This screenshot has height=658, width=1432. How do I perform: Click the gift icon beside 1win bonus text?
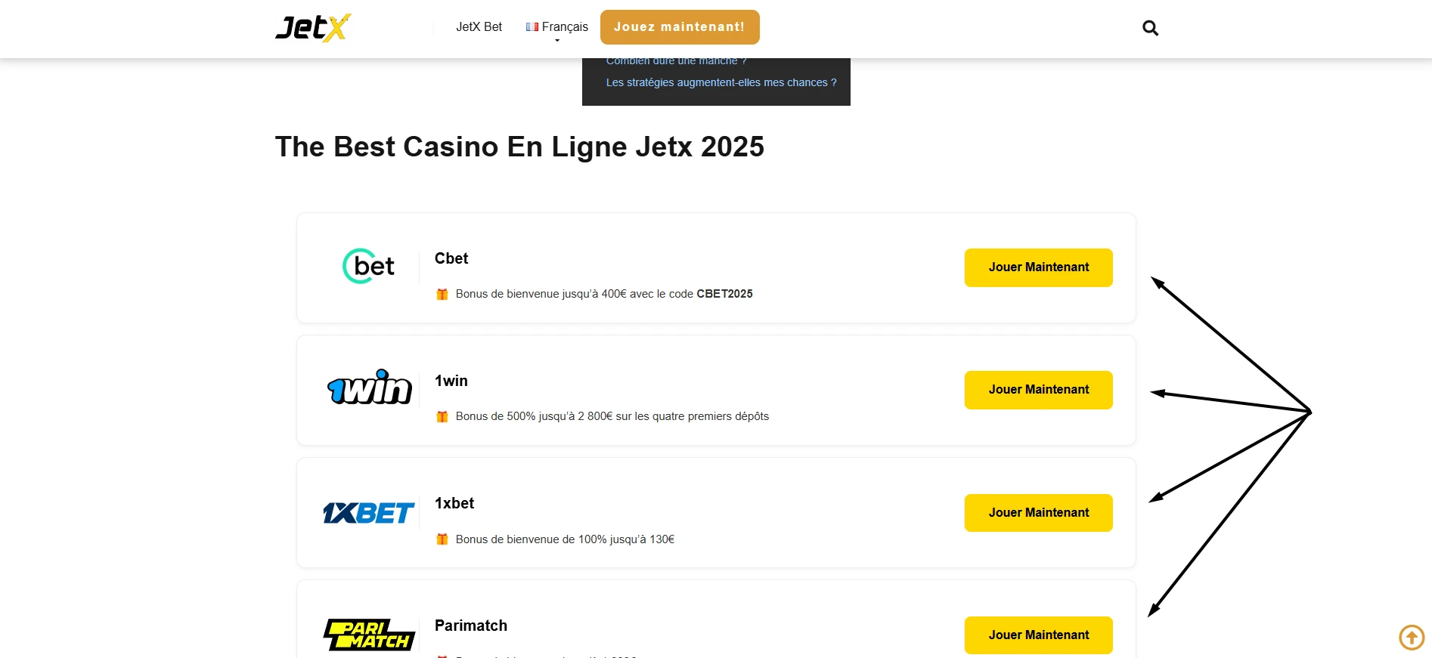[442, 415]
